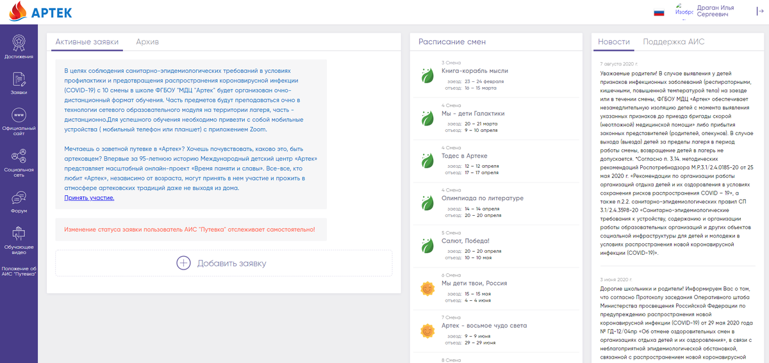Open the Социальная сеть sidebar icon

coord(19,156)
